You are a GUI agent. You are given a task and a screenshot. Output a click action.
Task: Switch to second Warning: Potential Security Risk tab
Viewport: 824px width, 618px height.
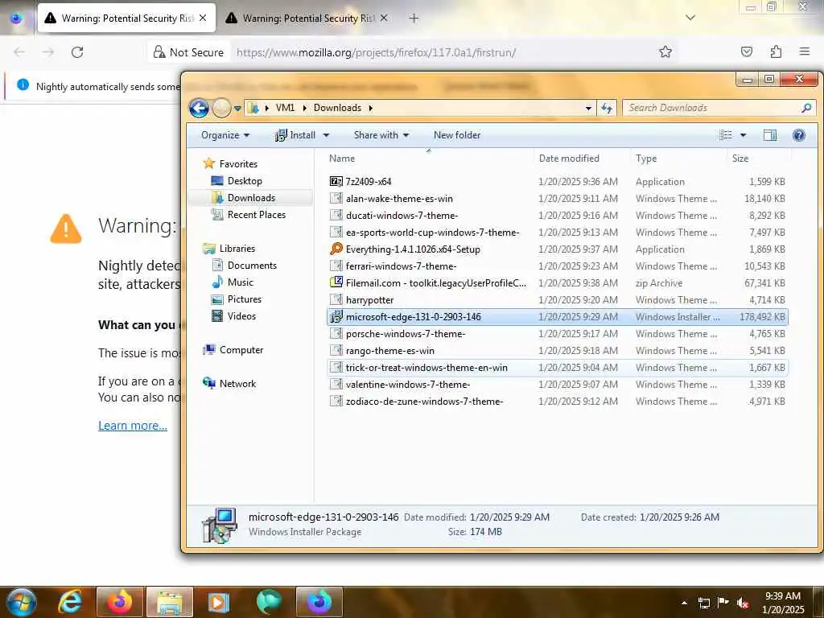[308, 19]
